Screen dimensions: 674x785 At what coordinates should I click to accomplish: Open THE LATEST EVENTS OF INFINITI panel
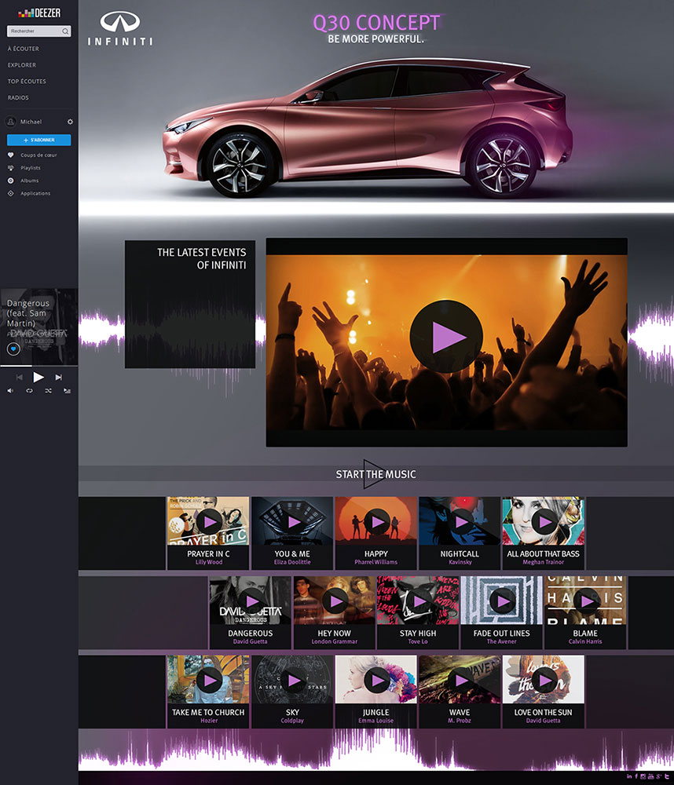tap(190, 305)
